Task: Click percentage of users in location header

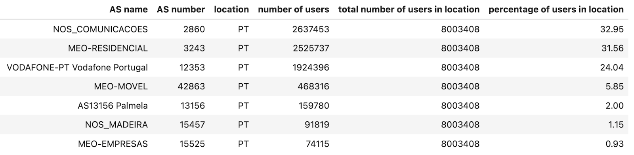Action: (556, 10)
